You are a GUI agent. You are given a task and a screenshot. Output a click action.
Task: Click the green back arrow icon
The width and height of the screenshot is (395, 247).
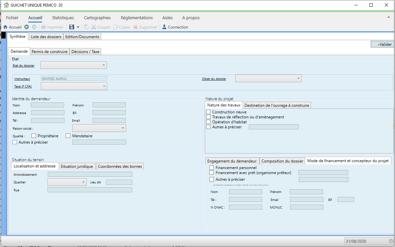click(27, 27)
